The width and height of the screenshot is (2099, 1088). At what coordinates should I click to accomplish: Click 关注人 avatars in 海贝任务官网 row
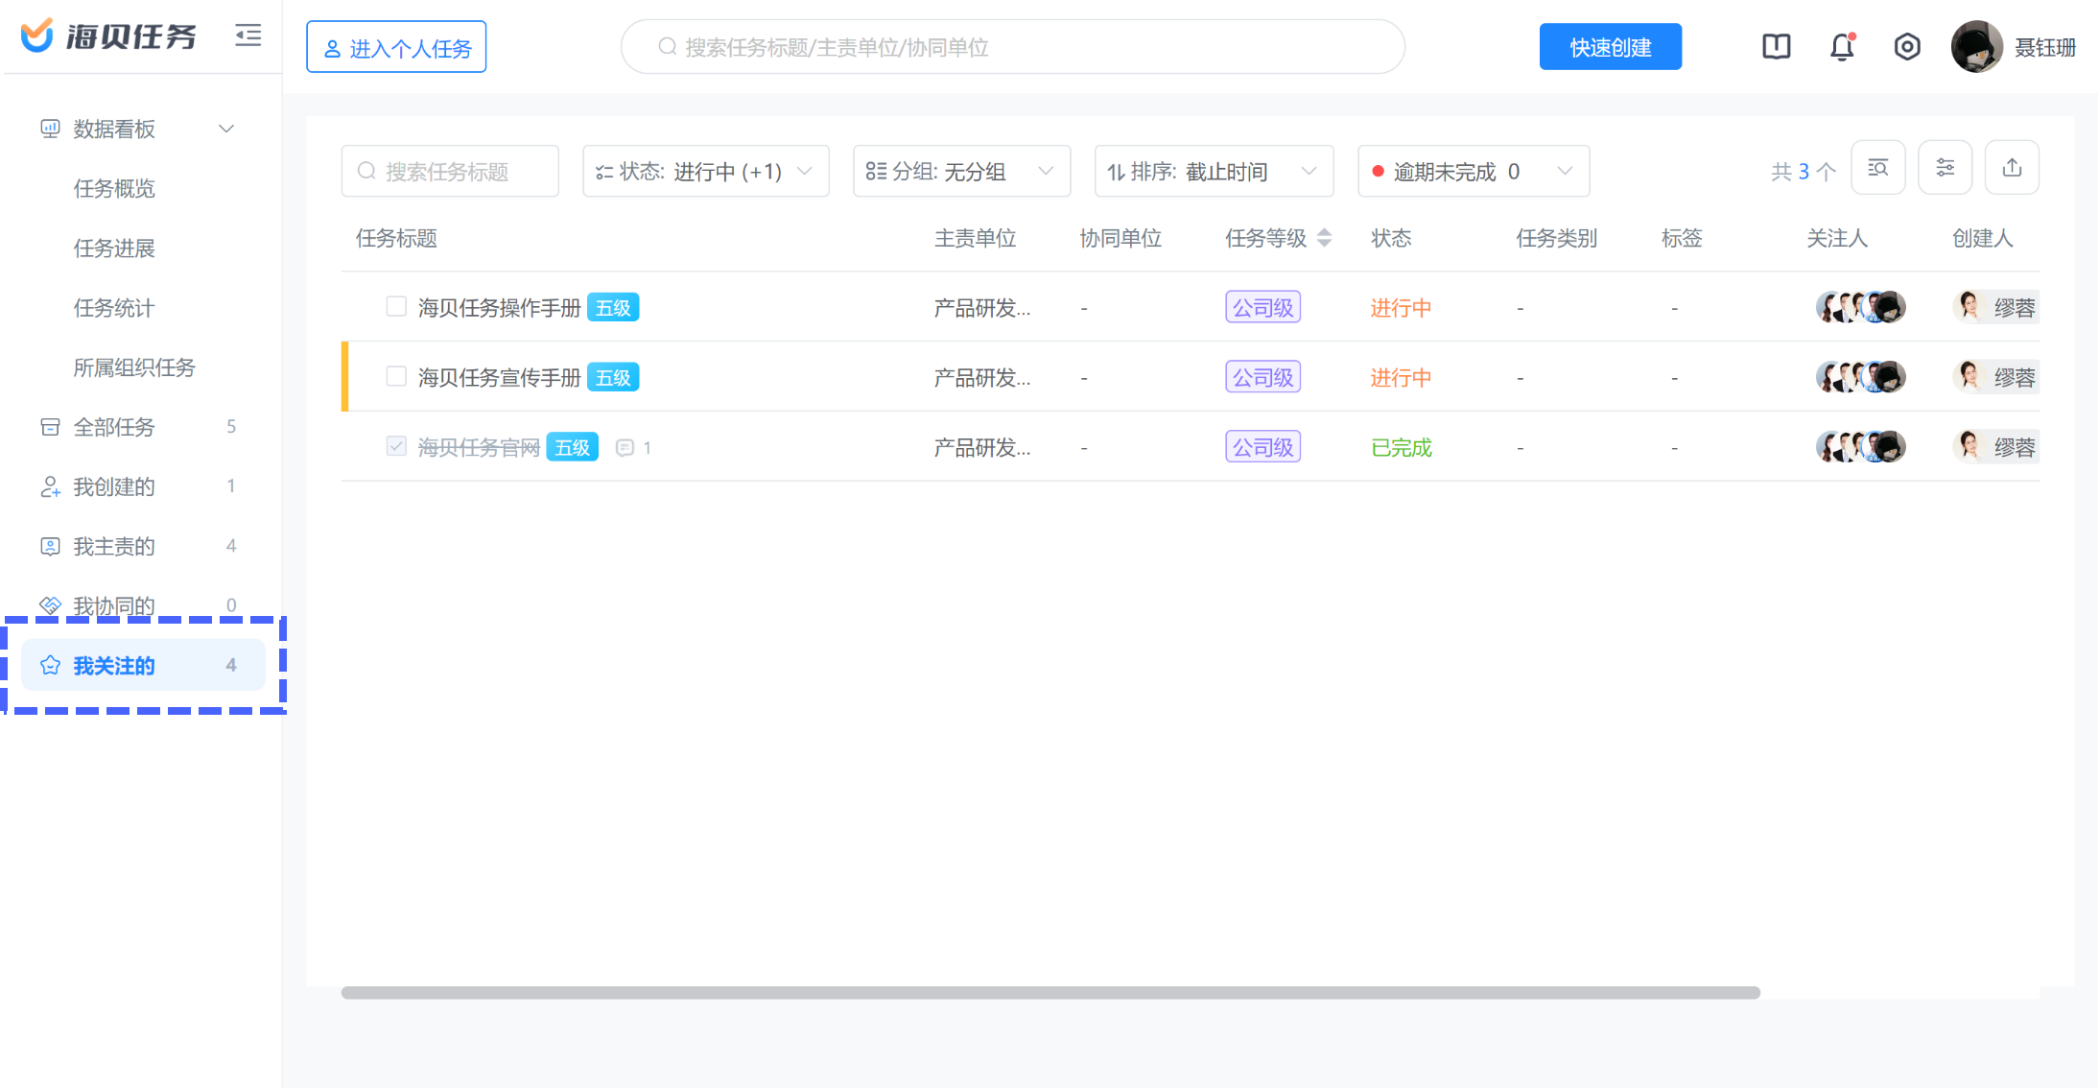pyautogui.click(x=1860, y=446)
